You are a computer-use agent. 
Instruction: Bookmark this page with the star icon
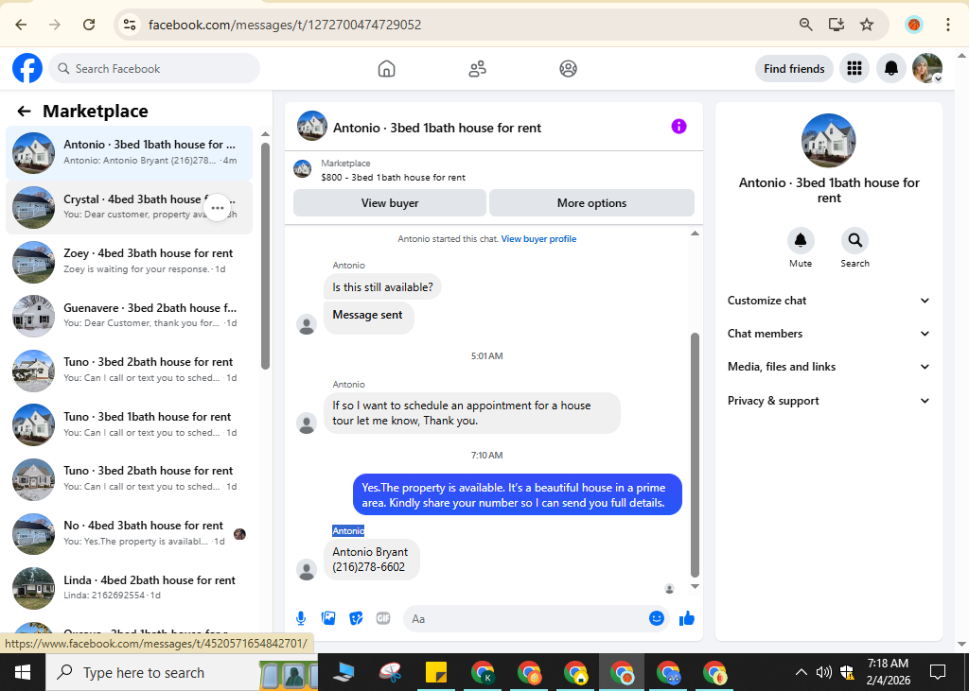pyautogui.click(x=867, y=25)
